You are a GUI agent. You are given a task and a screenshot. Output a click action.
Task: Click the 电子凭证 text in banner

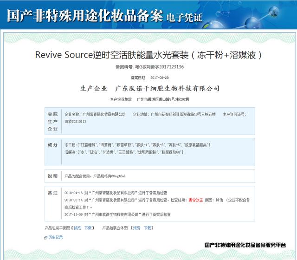pyautogui.click(x=185, y=18)
